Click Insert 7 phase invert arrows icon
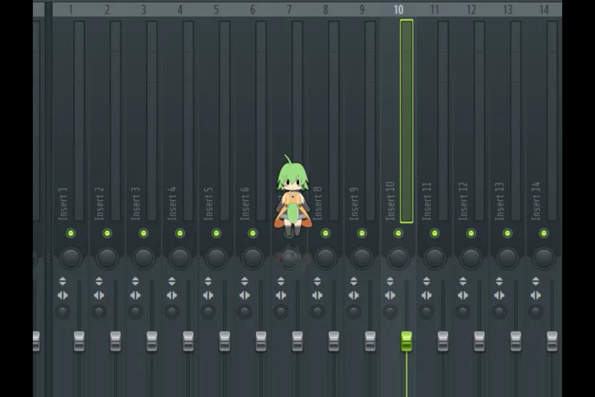 click(x=281, y=281)
